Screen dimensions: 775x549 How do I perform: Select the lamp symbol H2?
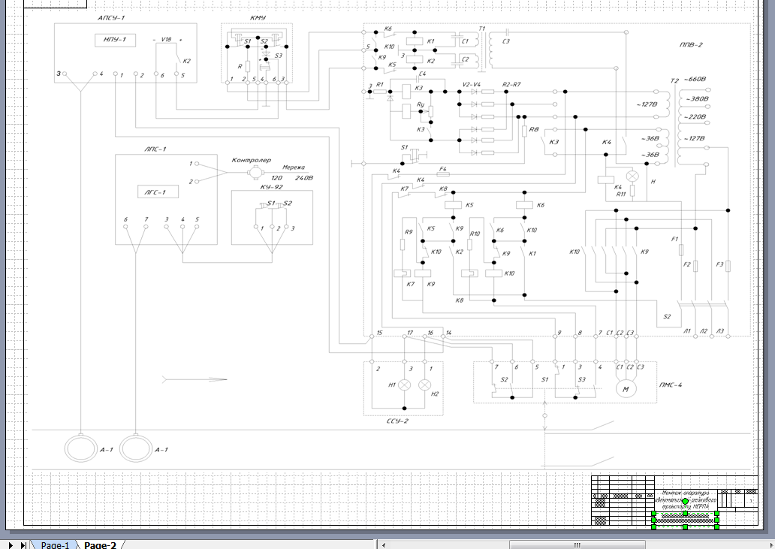tap(424, 385)
